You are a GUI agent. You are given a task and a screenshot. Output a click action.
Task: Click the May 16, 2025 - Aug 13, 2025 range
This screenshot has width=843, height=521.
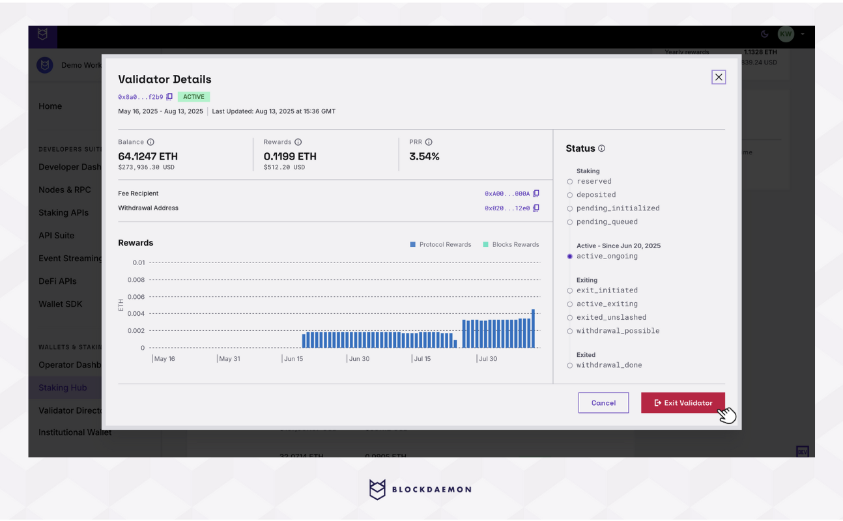(x=160, y=111)
